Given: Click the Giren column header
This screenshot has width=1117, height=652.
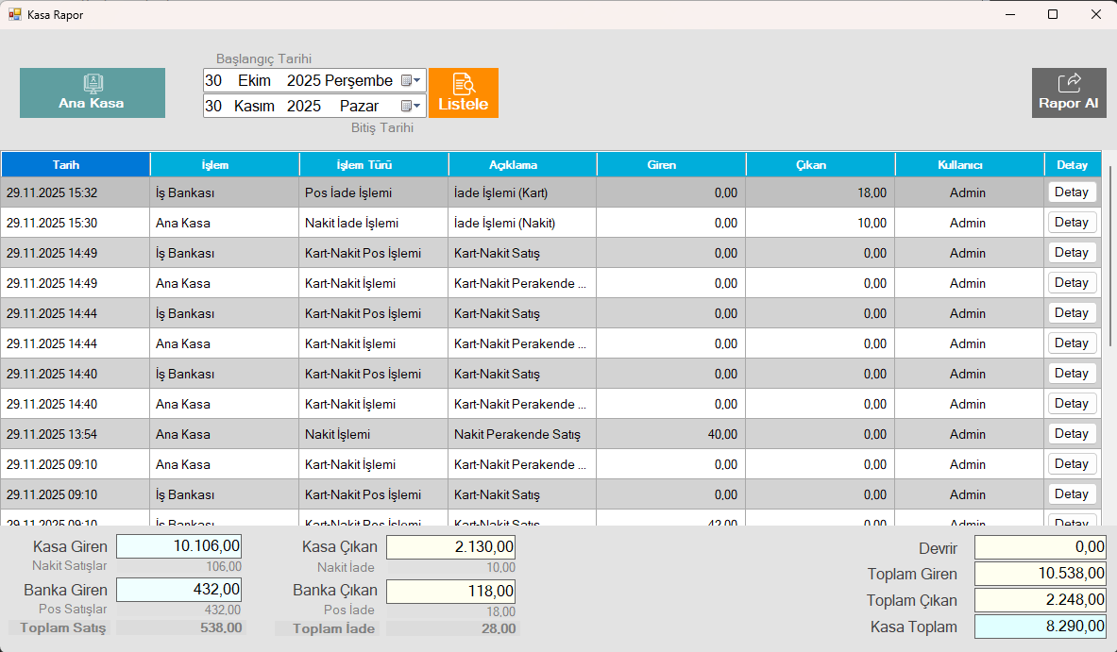Looking at the screenshot, I should (x=670, y=165).
